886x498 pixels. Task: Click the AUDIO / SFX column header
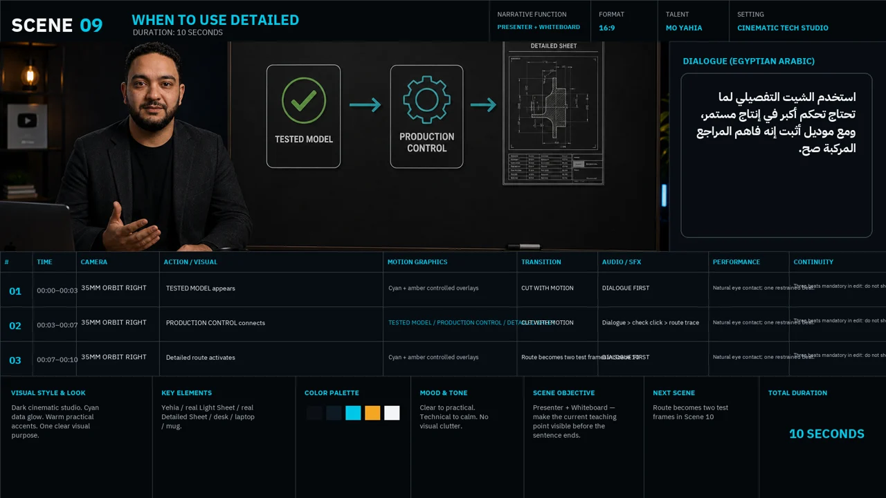click(622, 262)
